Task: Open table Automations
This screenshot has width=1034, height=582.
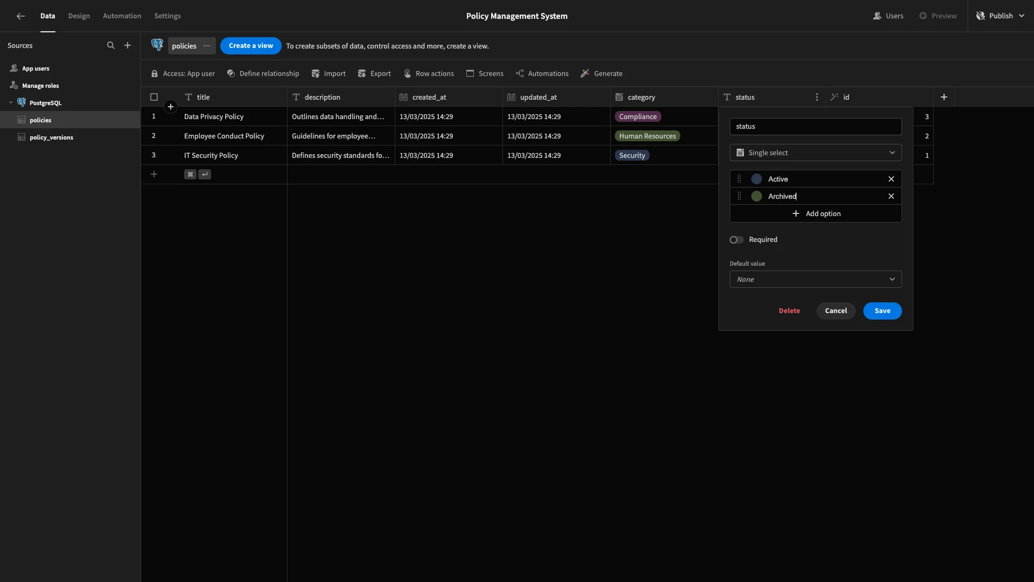Action: point(542,74)
